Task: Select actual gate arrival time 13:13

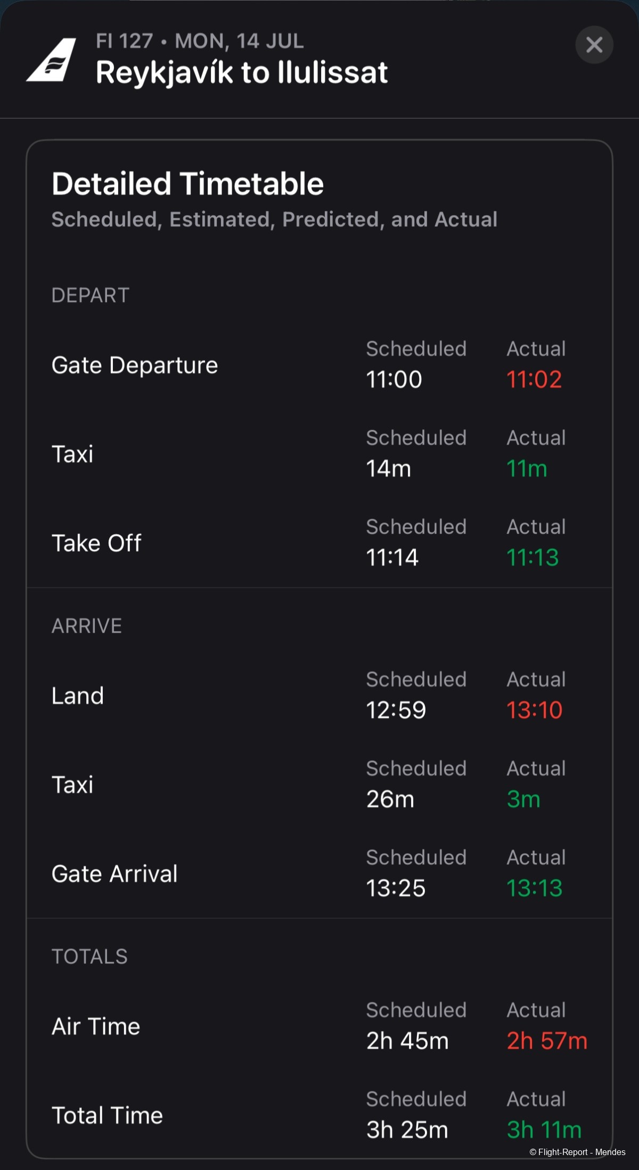Action: 534,888
